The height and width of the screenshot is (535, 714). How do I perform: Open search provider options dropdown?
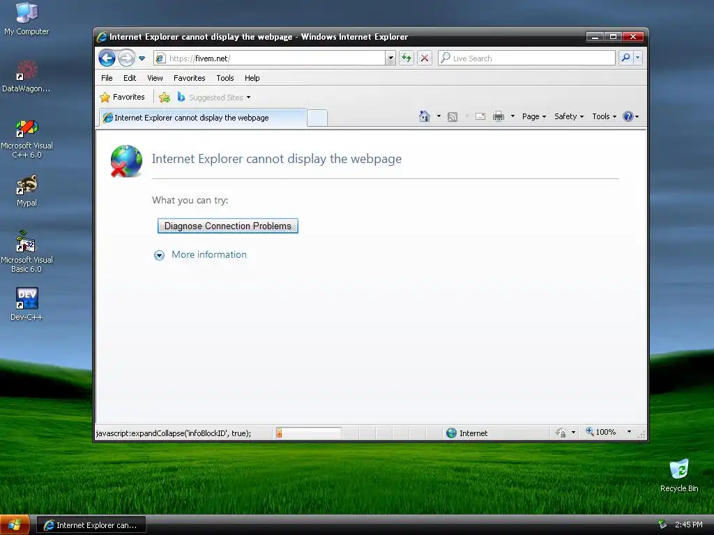[x=637, y=59]
